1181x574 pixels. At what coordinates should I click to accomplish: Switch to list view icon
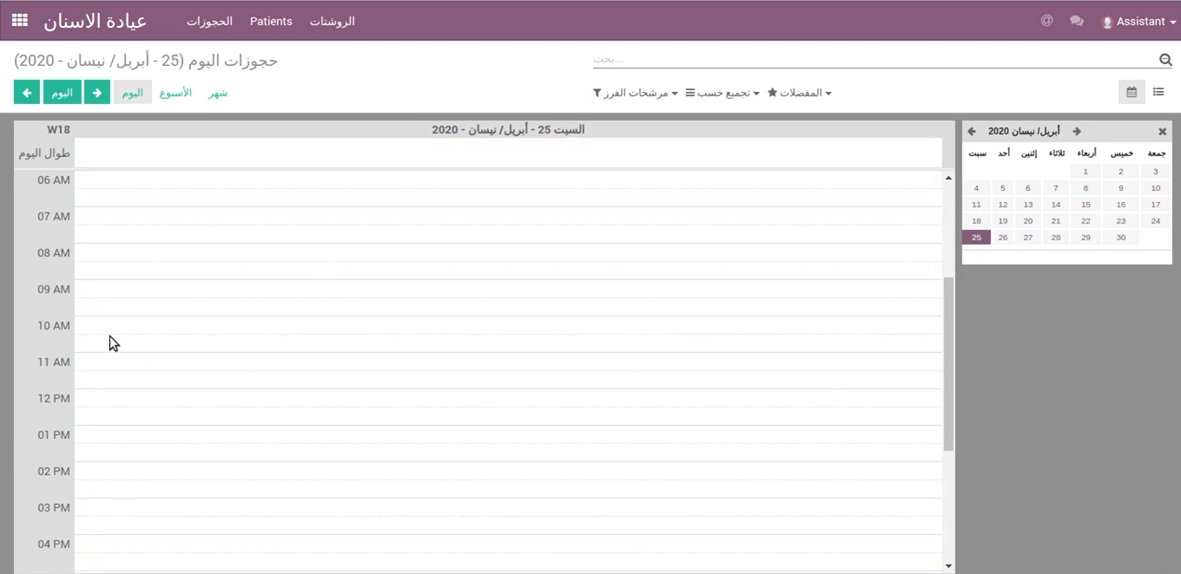click(x=1158, y=92)
